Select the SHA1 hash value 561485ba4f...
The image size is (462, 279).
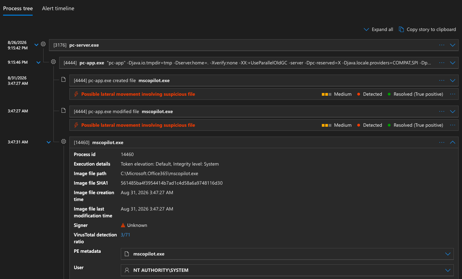(171, 183)
